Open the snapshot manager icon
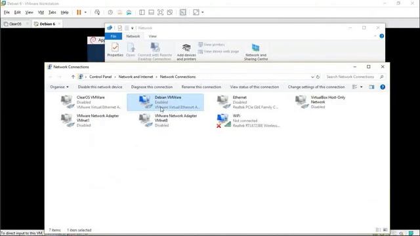420x236 pixels. pyautogui.click(x=129, y=12)
